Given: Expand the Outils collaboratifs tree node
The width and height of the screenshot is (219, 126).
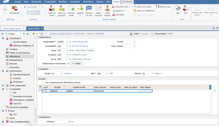Looking at the screenshot, I should tap(3, 85).
